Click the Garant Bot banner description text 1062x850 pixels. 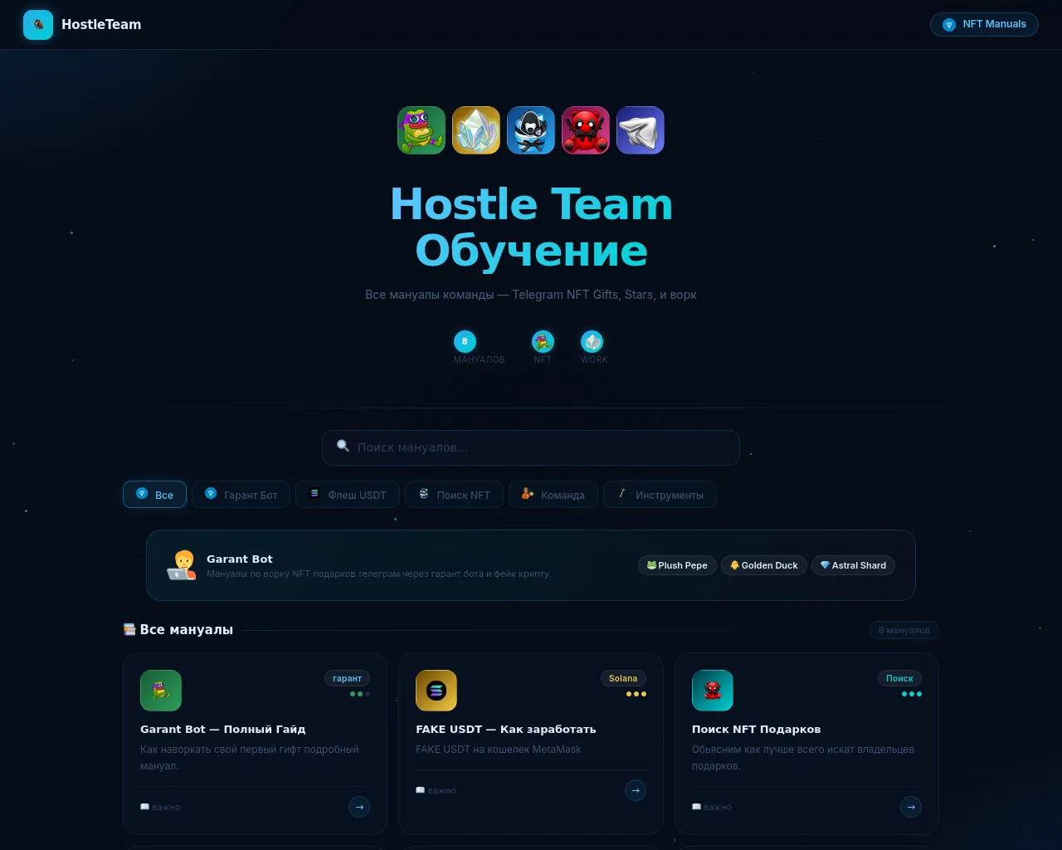pyautogui.click(x=379, y=574)
